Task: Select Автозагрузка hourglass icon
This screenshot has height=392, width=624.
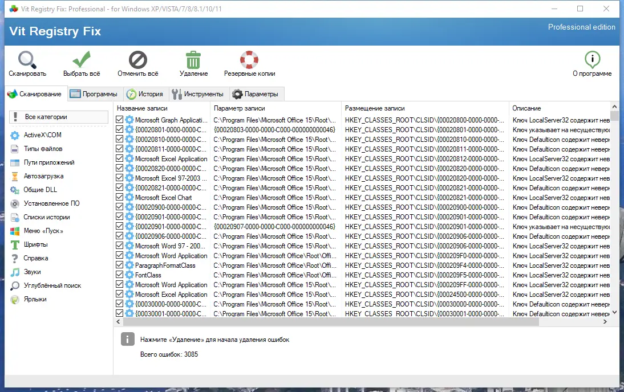Action: click(15, 176)
